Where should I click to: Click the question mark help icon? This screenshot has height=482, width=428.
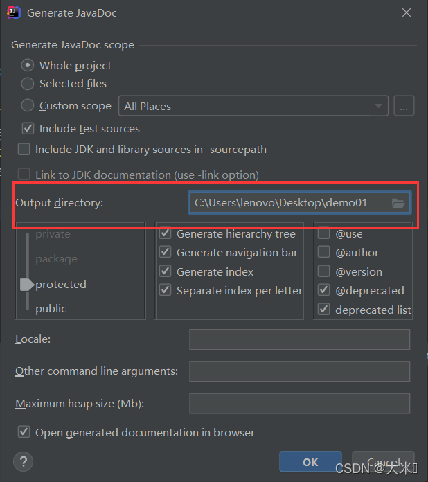[23, 461]
